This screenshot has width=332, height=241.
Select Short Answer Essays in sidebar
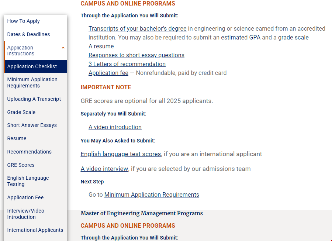pos(32,125)
